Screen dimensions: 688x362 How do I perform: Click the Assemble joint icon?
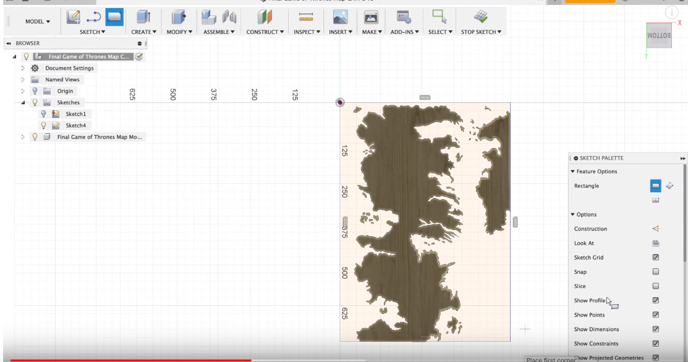click(x=229, y=17)
